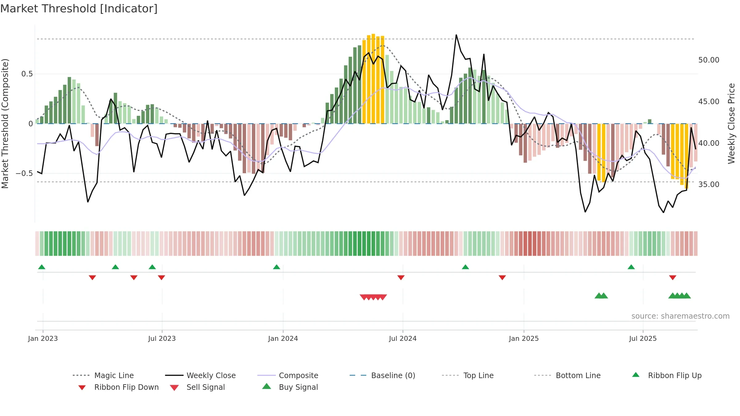
Task: Click the weekly close peak near Sep 2024
Action: [x=456, y=35]
